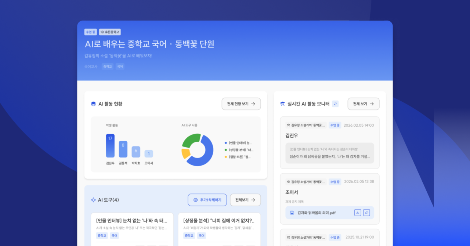The height and width of the screenshot is (246, 470).
Task: Click the gear icon in 추가/삭제하기 button
Action: pos(195,200)
